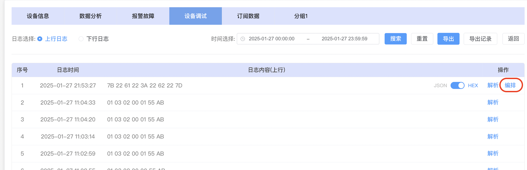Click 解析 link for row 1
The width and height of the screenshot is (527, 170).
click(493, 85)
